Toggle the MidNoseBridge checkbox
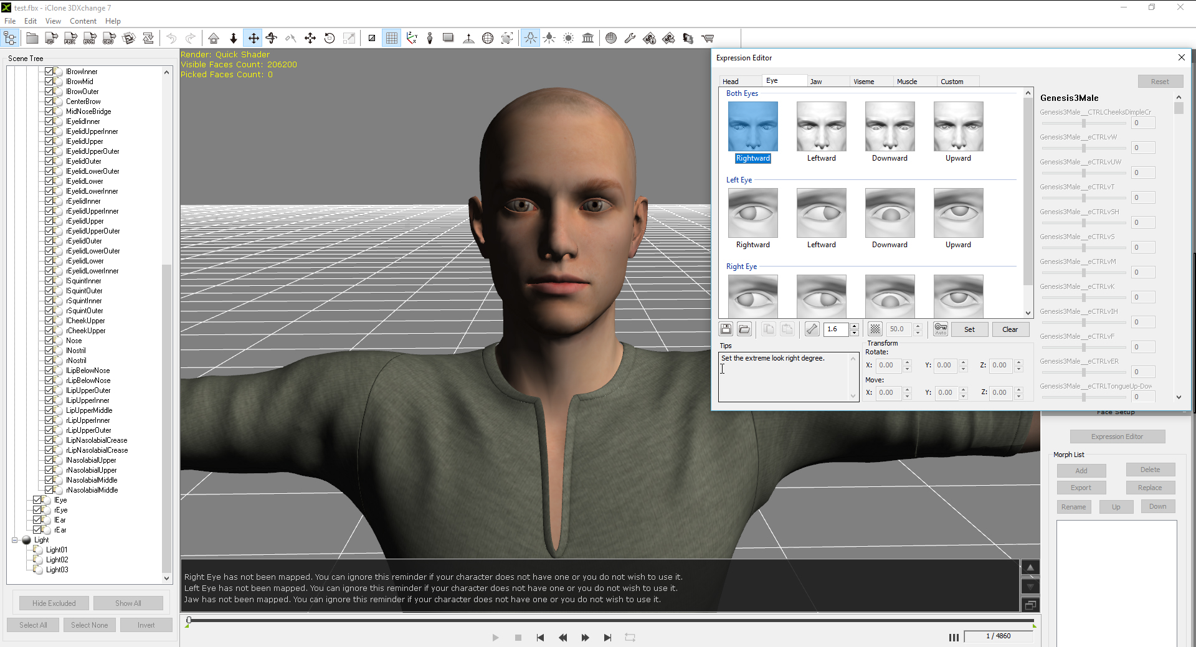 (x=49, y=111)
